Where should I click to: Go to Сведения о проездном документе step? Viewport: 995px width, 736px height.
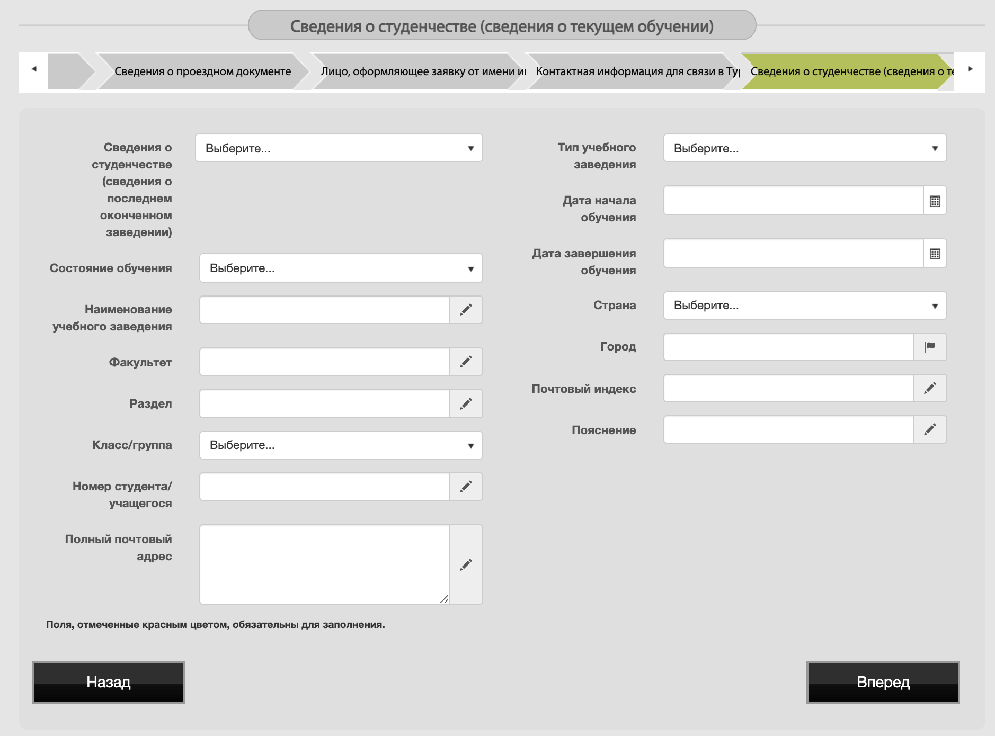(x=202, y=71)
